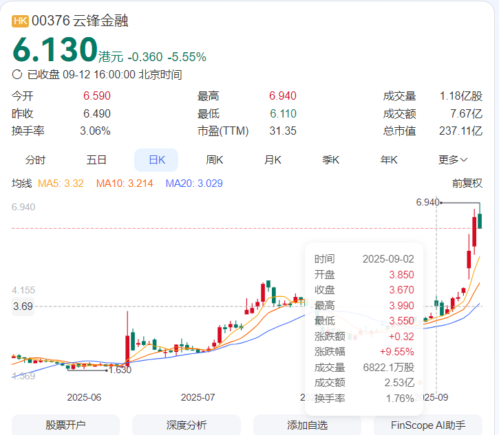Click the 深度分析 button
This screenshot has height=435, width=499.
pyautogui.click(x=187, y=425)
